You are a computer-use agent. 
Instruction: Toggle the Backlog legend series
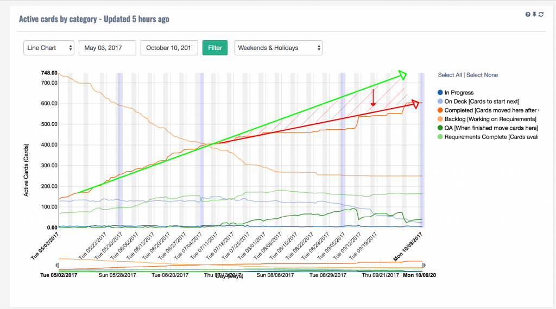(x=487, y=119)
